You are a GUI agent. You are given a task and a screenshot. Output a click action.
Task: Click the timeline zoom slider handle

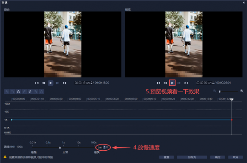220,91
